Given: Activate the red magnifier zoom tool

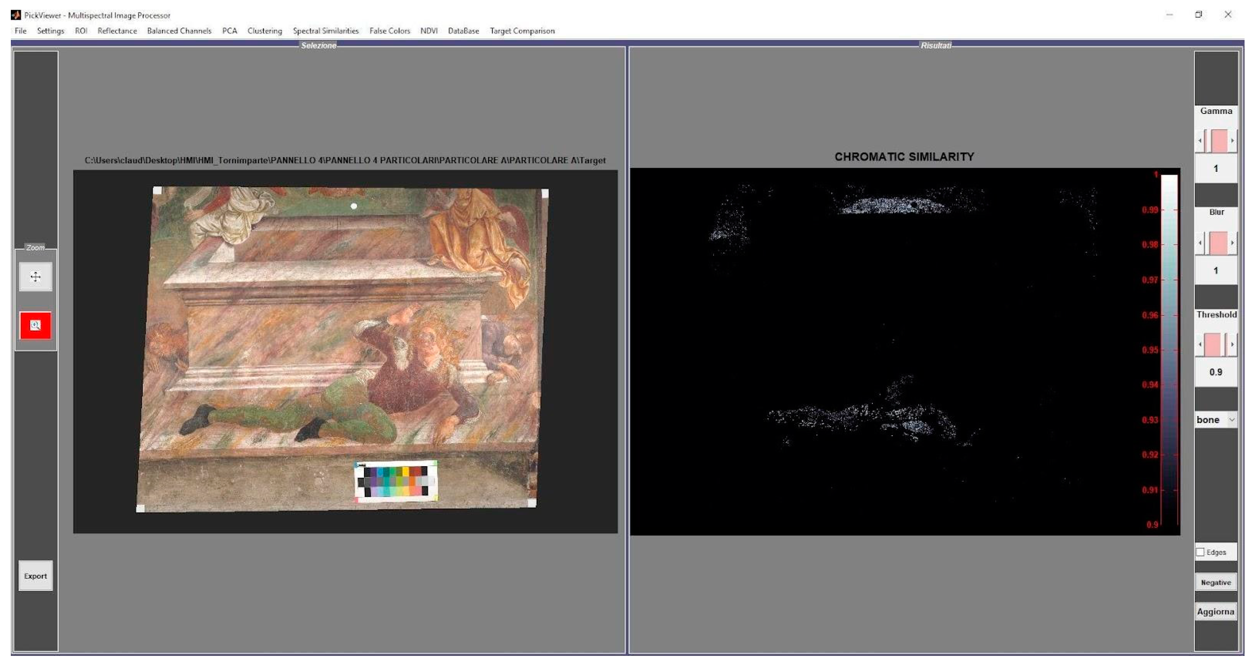Looking at the screenshot, I should point(36,325).
